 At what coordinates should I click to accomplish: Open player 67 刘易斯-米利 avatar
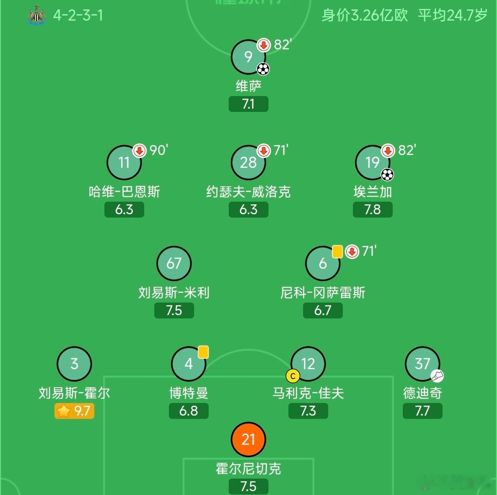174,263
